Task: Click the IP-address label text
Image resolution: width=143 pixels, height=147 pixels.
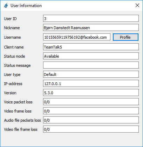Action: pyautogui.click(x=13, y=84)
